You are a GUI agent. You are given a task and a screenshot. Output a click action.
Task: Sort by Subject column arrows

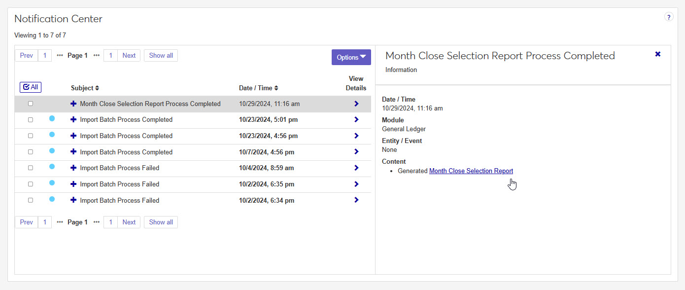(97, 88)
